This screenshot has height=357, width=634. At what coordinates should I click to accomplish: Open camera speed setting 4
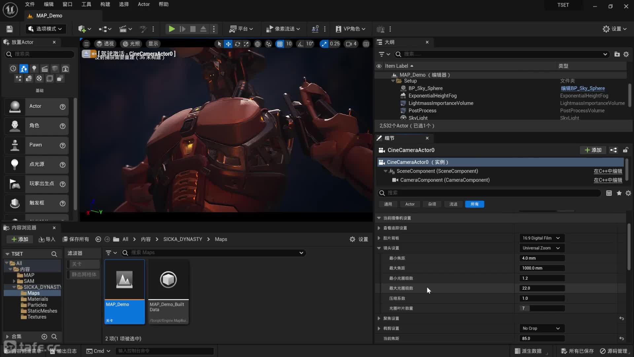(351, 44)
